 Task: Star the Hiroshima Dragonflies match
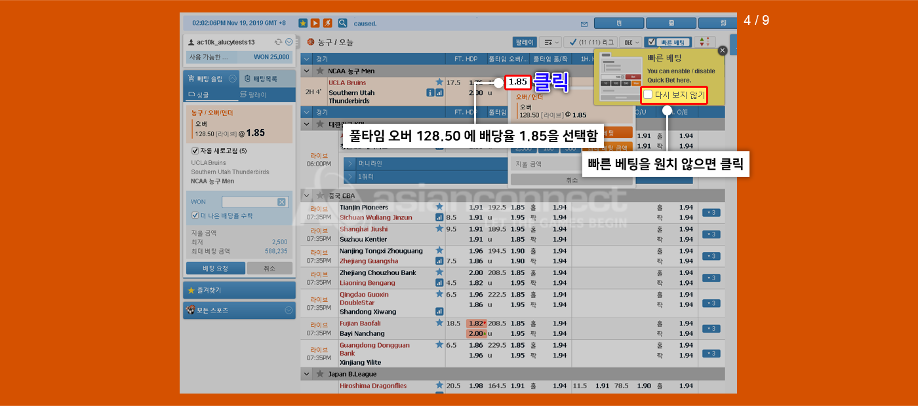pyautogui.click(x=439, y=386)
